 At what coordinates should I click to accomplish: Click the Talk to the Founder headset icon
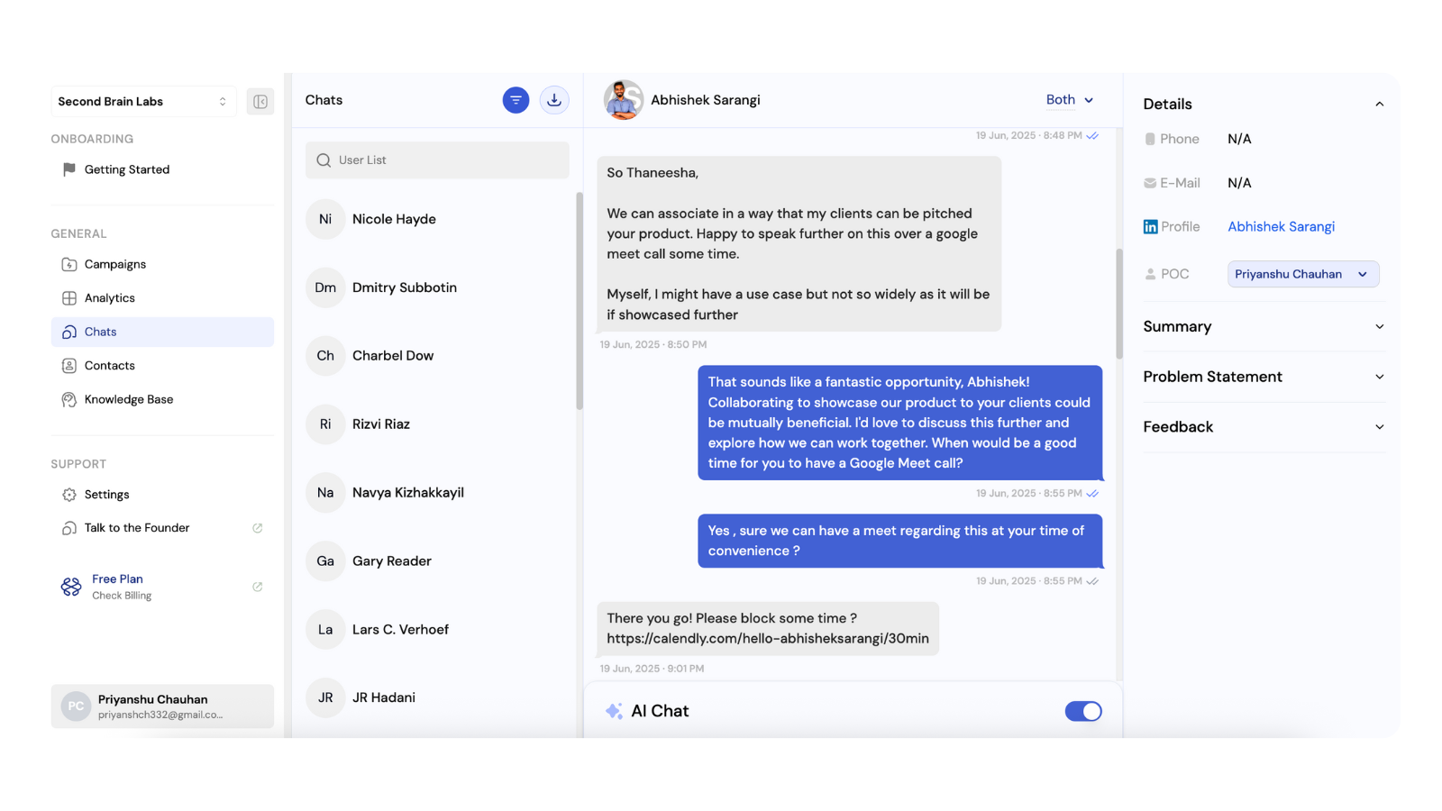click(69, 528)
